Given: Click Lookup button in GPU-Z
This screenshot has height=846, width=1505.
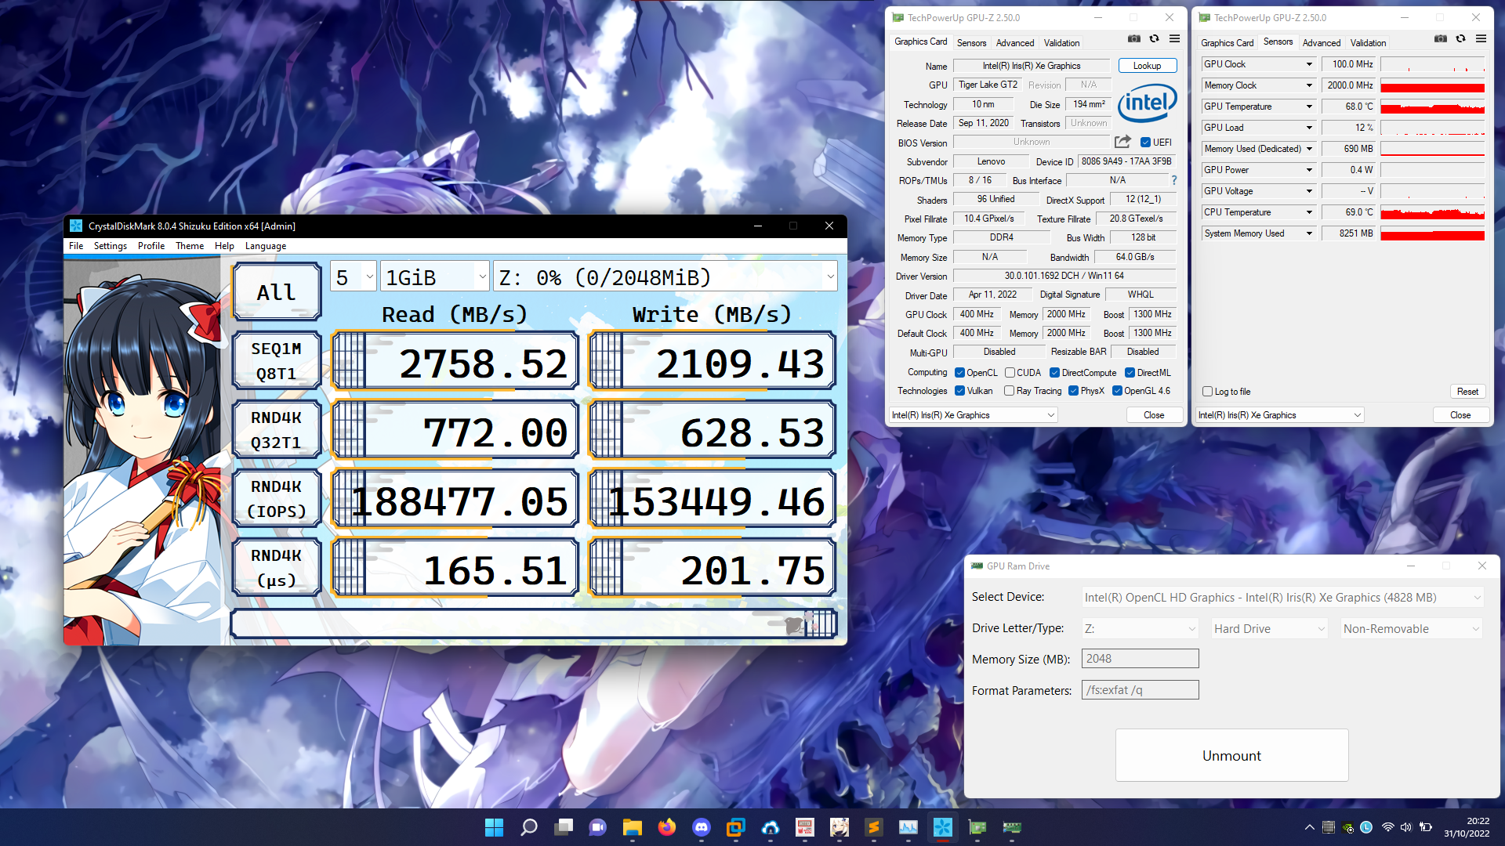Looking at the screenshot, I should point(1147,66).
